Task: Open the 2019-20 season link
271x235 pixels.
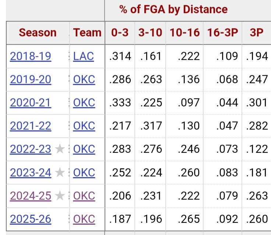Action: pyautogui.click(x=31, y=80)
